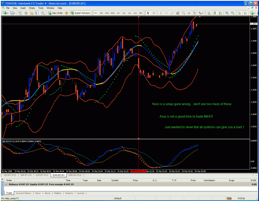This screenshot has width=259, height=201.
Task: Click the New Order button
Action: point(56,13)
